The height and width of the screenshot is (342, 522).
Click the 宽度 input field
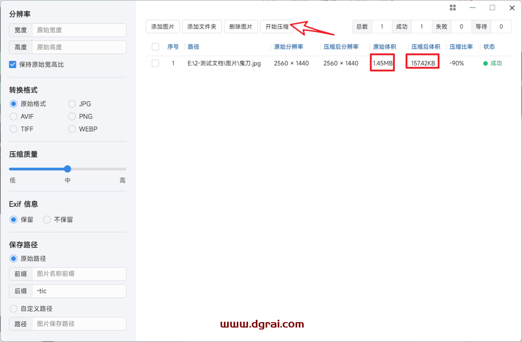78,30
